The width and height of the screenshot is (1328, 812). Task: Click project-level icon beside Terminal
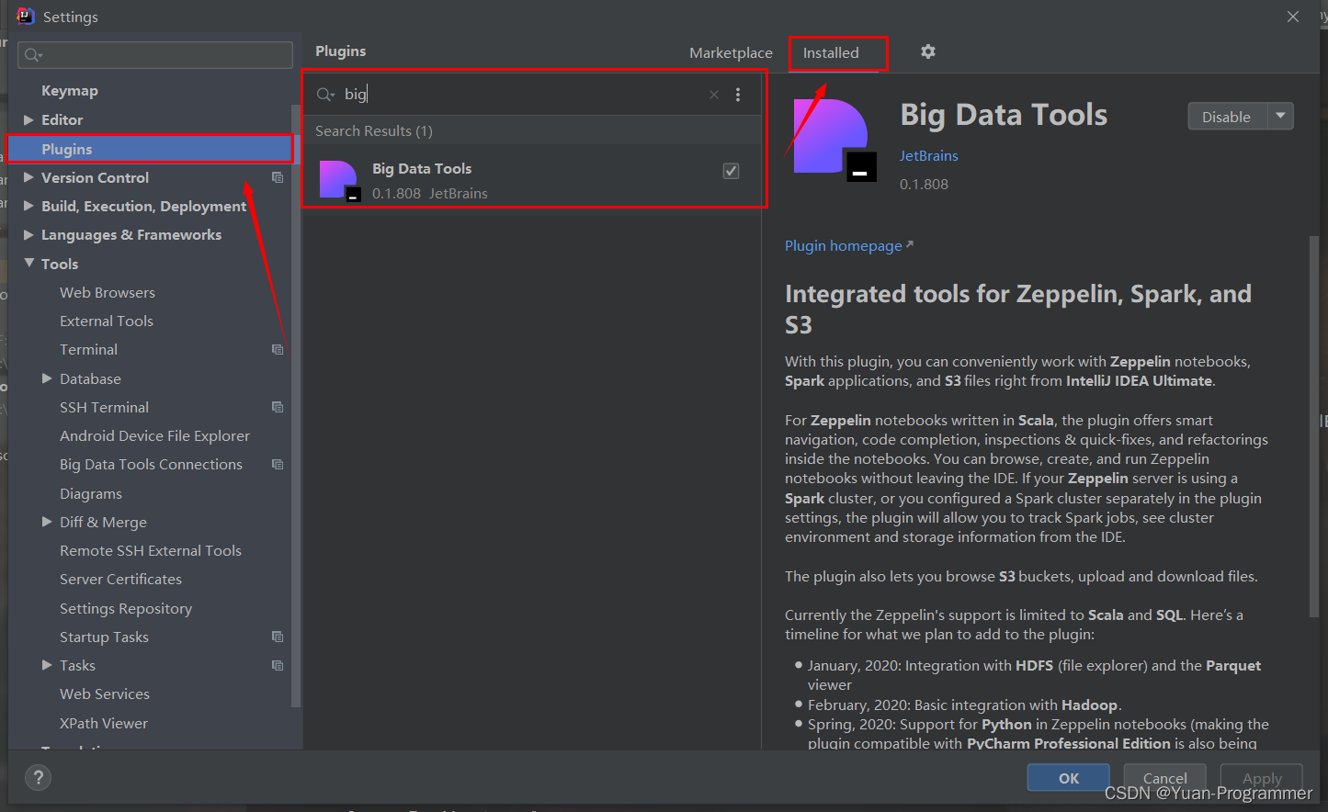[278, 349]
